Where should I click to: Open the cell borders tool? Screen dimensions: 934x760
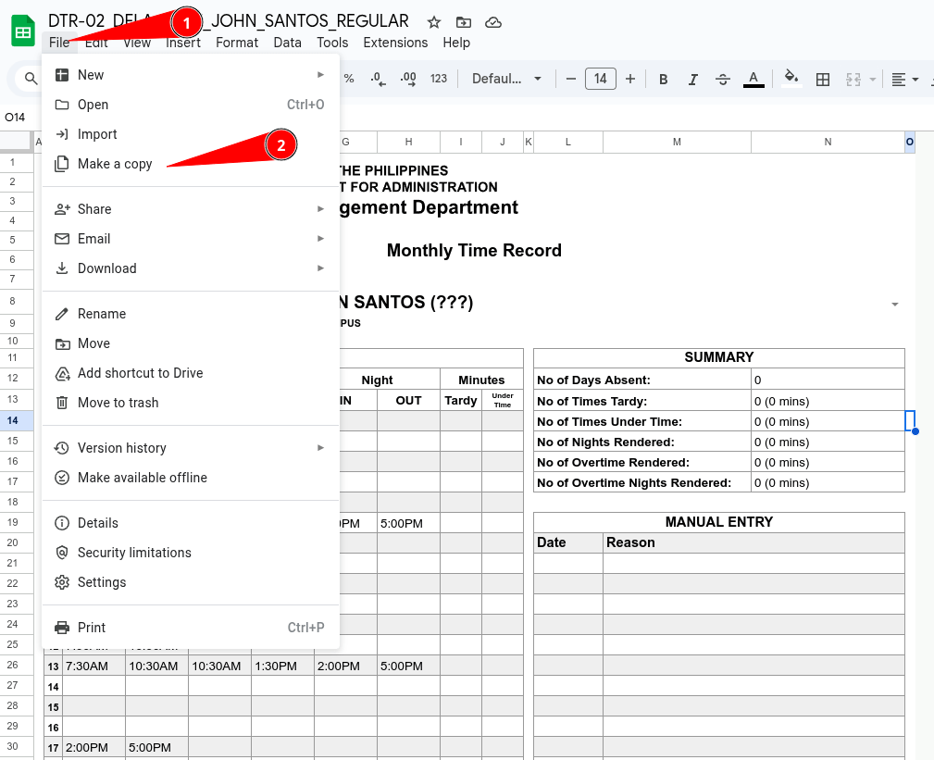(822, 80)
